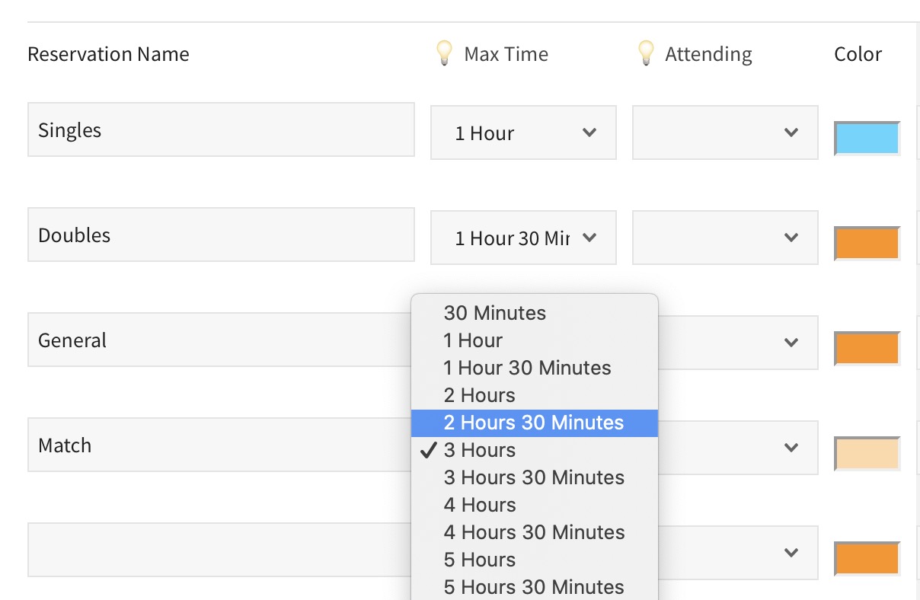Click the Max Time lightbulb hint icon
This screenshot has height=600, width=920.
444,54
